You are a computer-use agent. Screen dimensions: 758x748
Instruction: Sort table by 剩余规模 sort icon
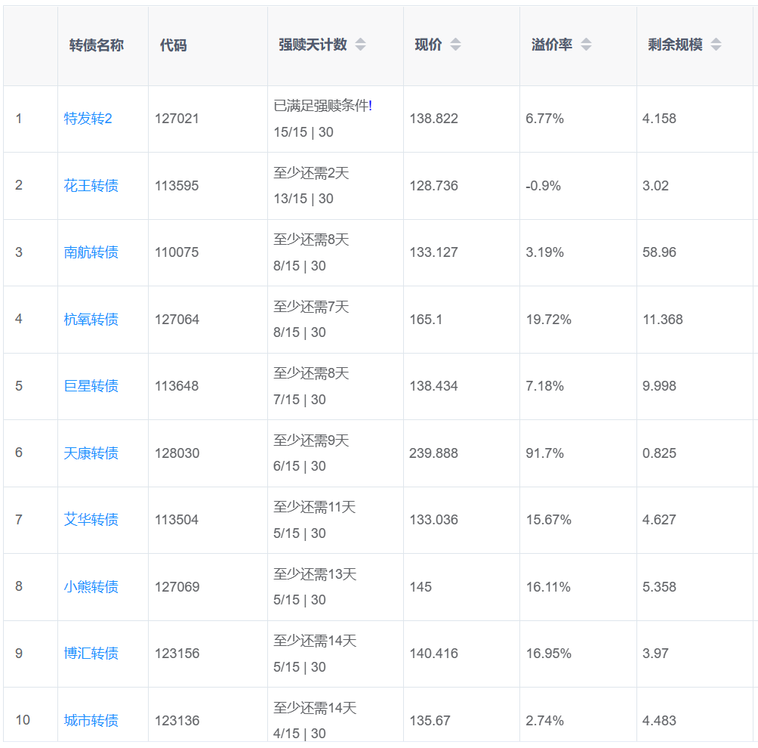[716, 45]
